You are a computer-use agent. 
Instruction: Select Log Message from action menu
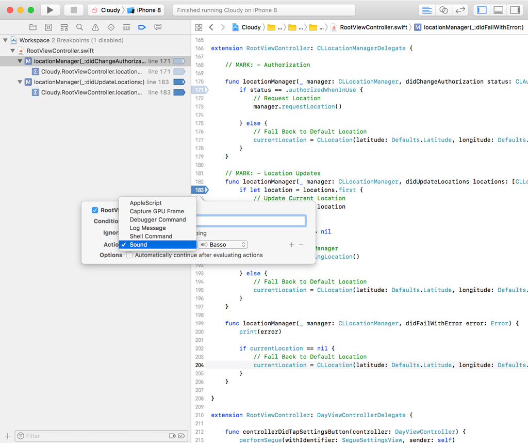click(147, 228)
